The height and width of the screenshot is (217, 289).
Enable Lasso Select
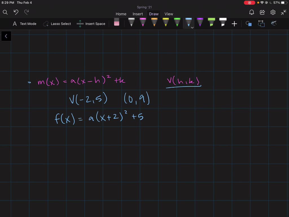tap(57, 24)
